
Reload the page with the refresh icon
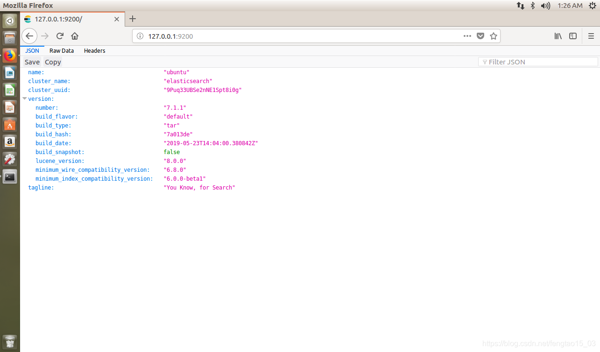[60, 36]
